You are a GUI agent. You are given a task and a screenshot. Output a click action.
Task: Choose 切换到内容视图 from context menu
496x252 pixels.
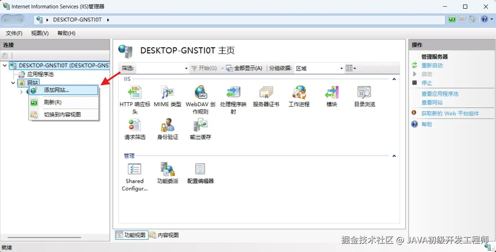pyautogui.click(x=63, y=114)
